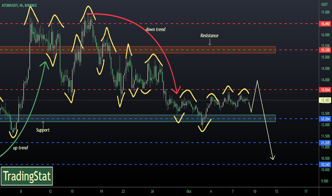Image resolution: width=332 pixels, height=196 pixels.
Task: Select the date label 8 on time axis
Action: point(21,192)
